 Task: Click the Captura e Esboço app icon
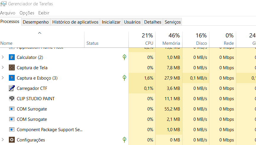(x=12, y=78)
